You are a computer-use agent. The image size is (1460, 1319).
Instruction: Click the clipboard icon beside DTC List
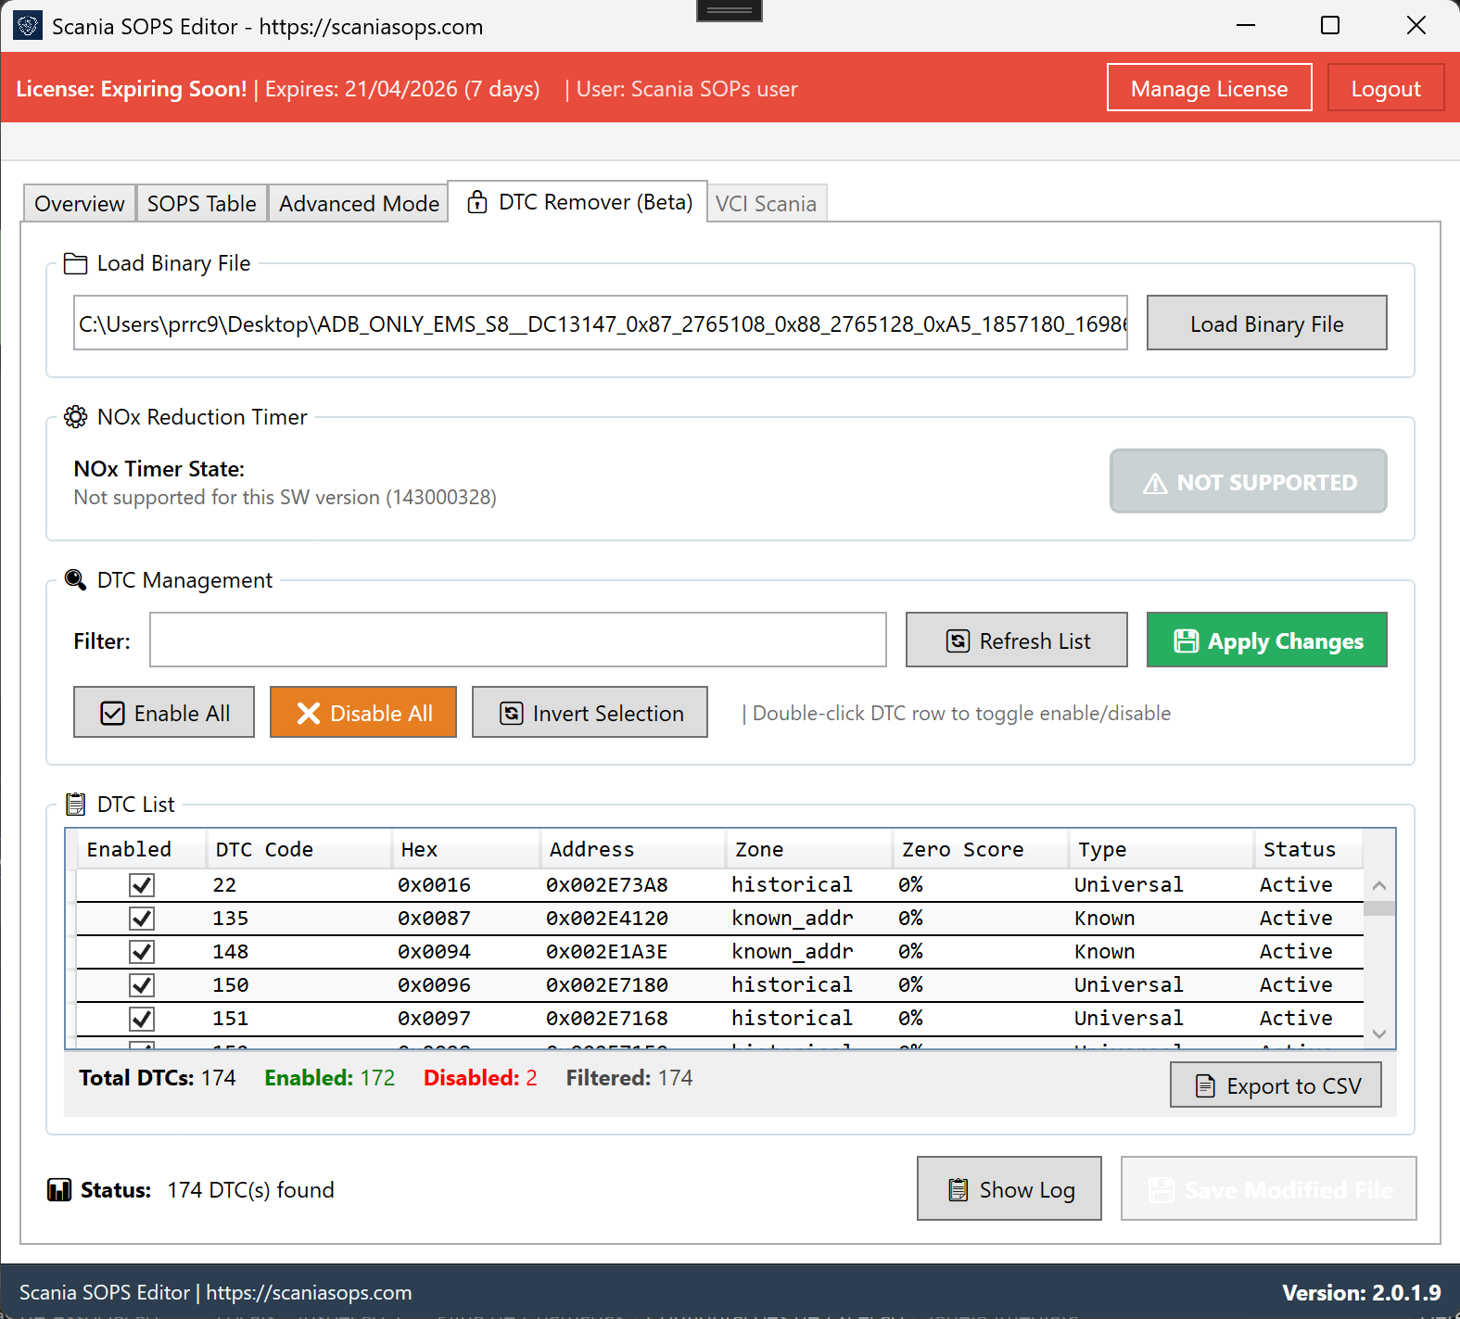click(75, 805)
